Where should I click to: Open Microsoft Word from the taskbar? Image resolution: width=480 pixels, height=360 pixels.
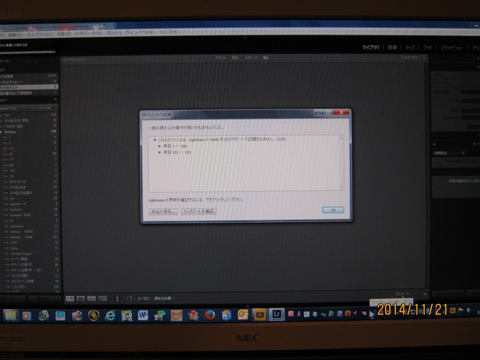click(x=142, y=315)
